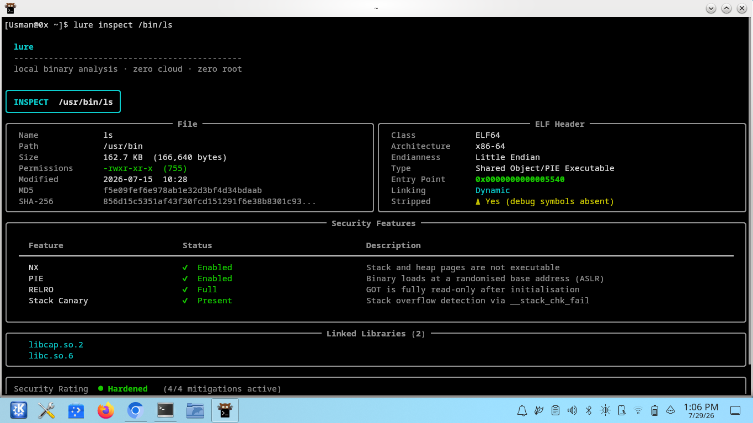The image size is (753, 423).
Task: Click the MD5 hash value 'f5e09fef6e978ab1e32d3bf4d34bdaab'
Action: (183, 190)
